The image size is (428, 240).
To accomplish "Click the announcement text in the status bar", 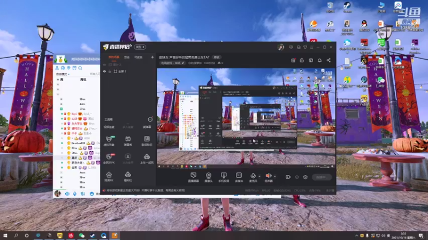I will tap(146, 190).
